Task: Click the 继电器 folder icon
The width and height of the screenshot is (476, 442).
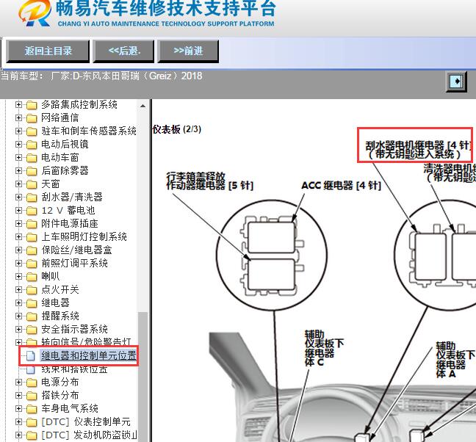Action: [x=32, y=303]
